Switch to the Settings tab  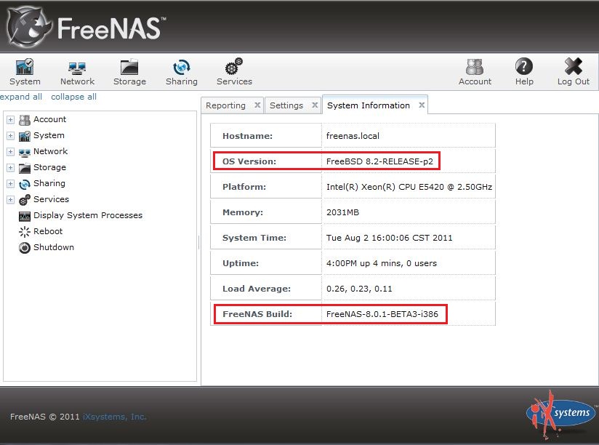286,105
